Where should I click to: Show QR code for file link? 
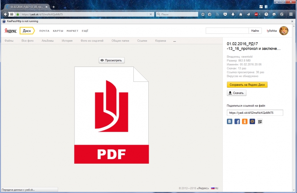coord(260,121)
